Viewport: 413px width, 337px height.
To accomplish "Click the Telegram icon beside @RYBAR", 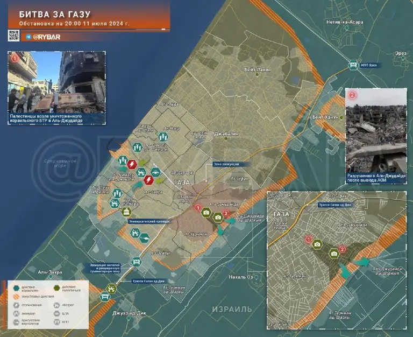I will (x=28, y=37).
